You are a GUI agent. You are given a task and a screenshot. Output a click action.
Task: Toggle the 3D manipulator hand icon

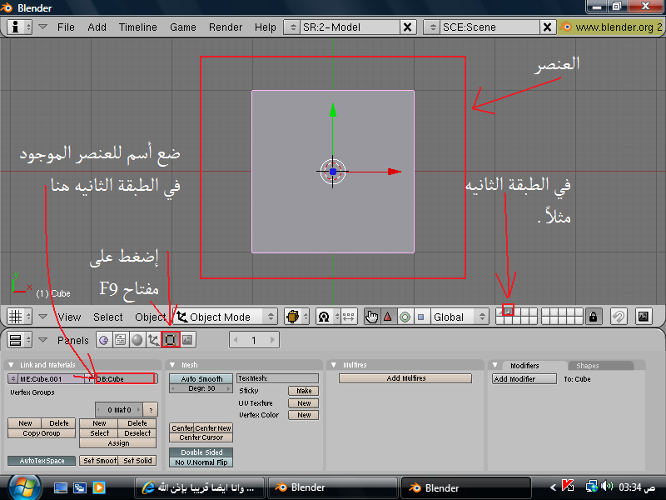pos(371,317)
